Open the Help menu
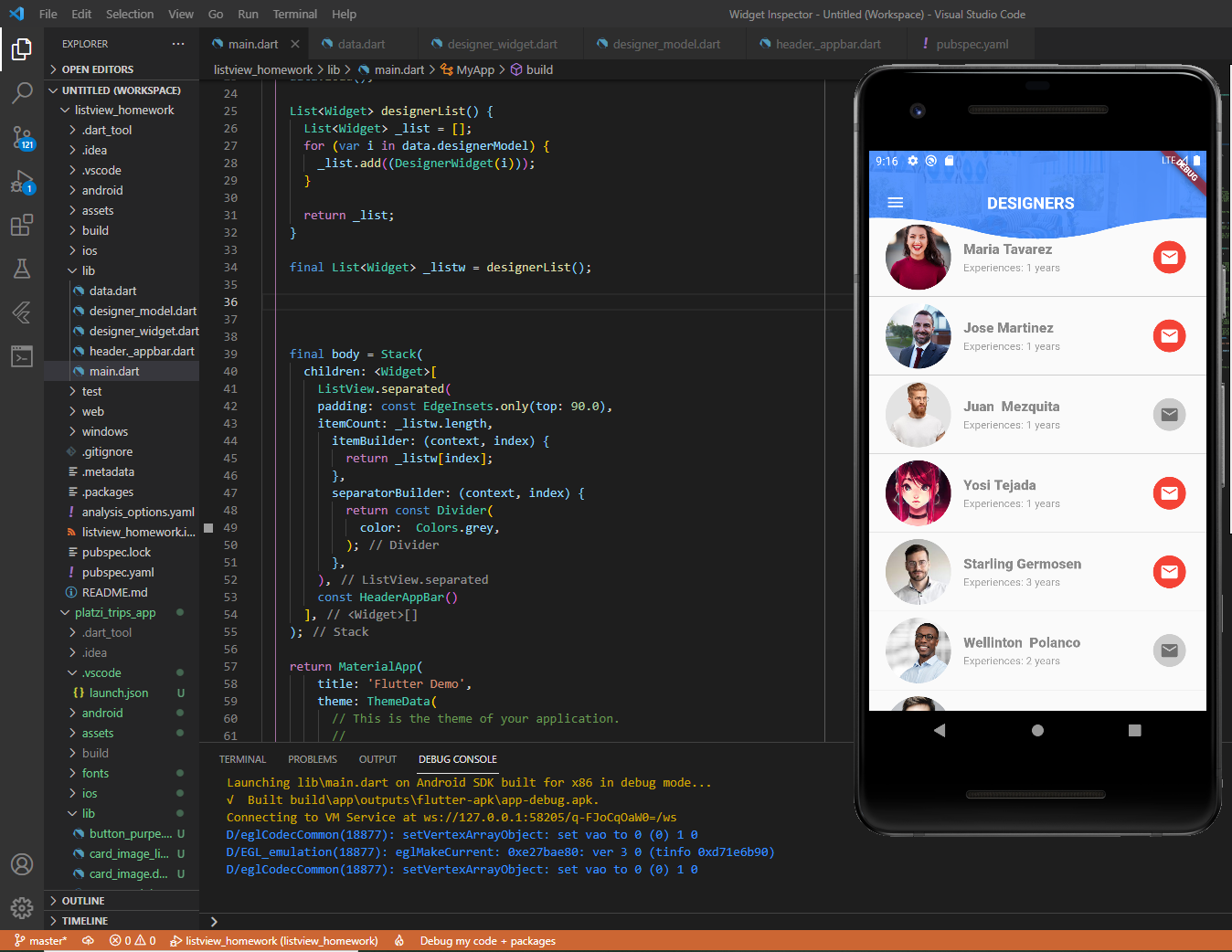 [x=345, y=14]
